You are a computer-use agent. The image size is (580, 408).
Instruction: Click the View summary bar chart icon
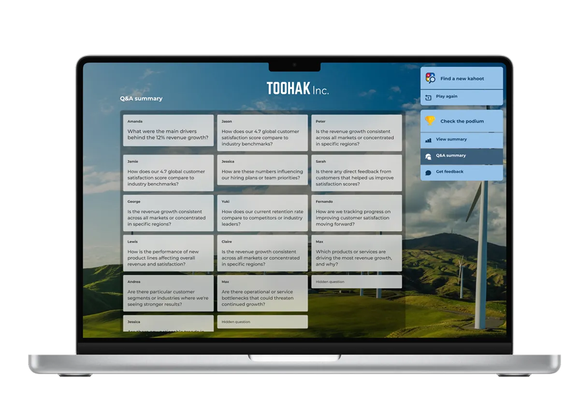click(428, 140)
